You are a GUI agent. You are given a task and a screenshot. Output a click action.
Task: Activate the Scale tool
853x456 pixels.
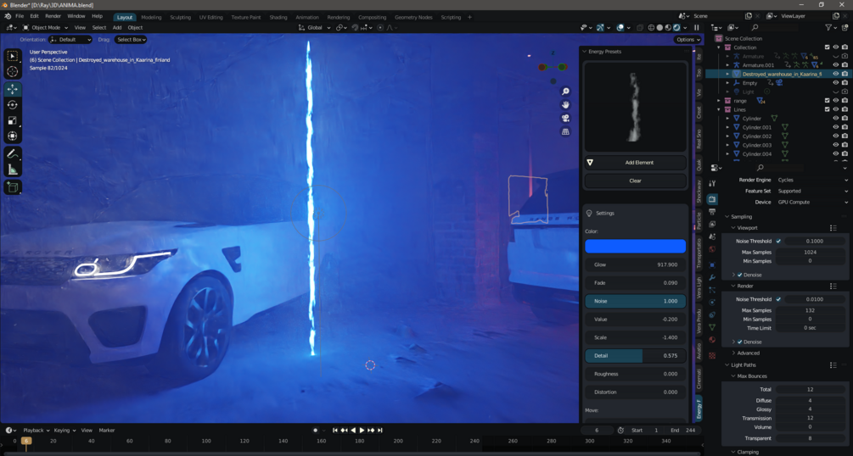click(x=13, y=120)
